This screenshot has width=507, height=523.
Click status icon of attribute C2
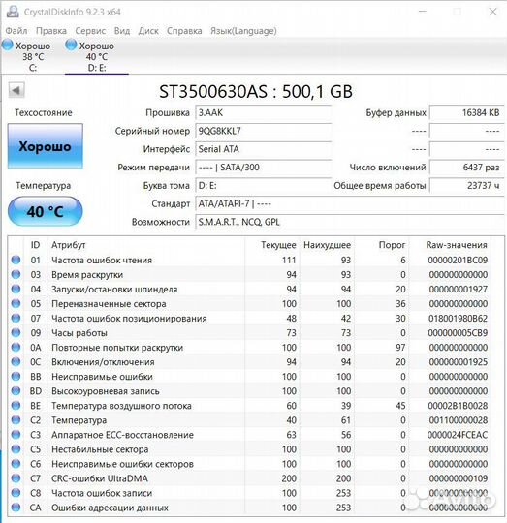coord(16,420)
